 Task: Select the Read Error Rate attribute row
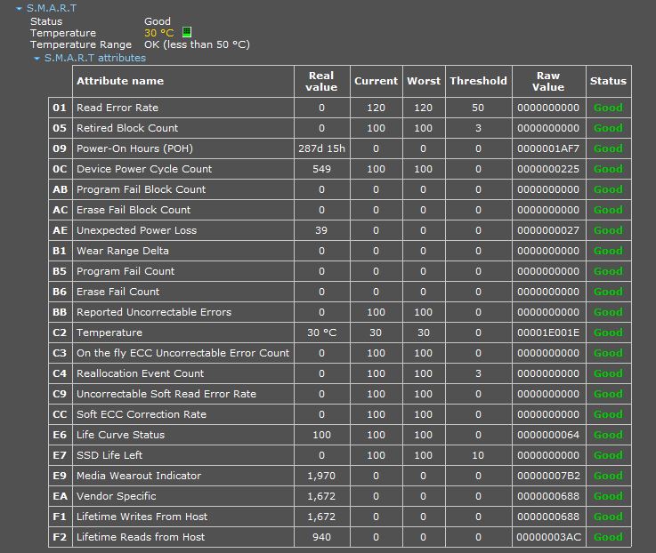[117, 108]
